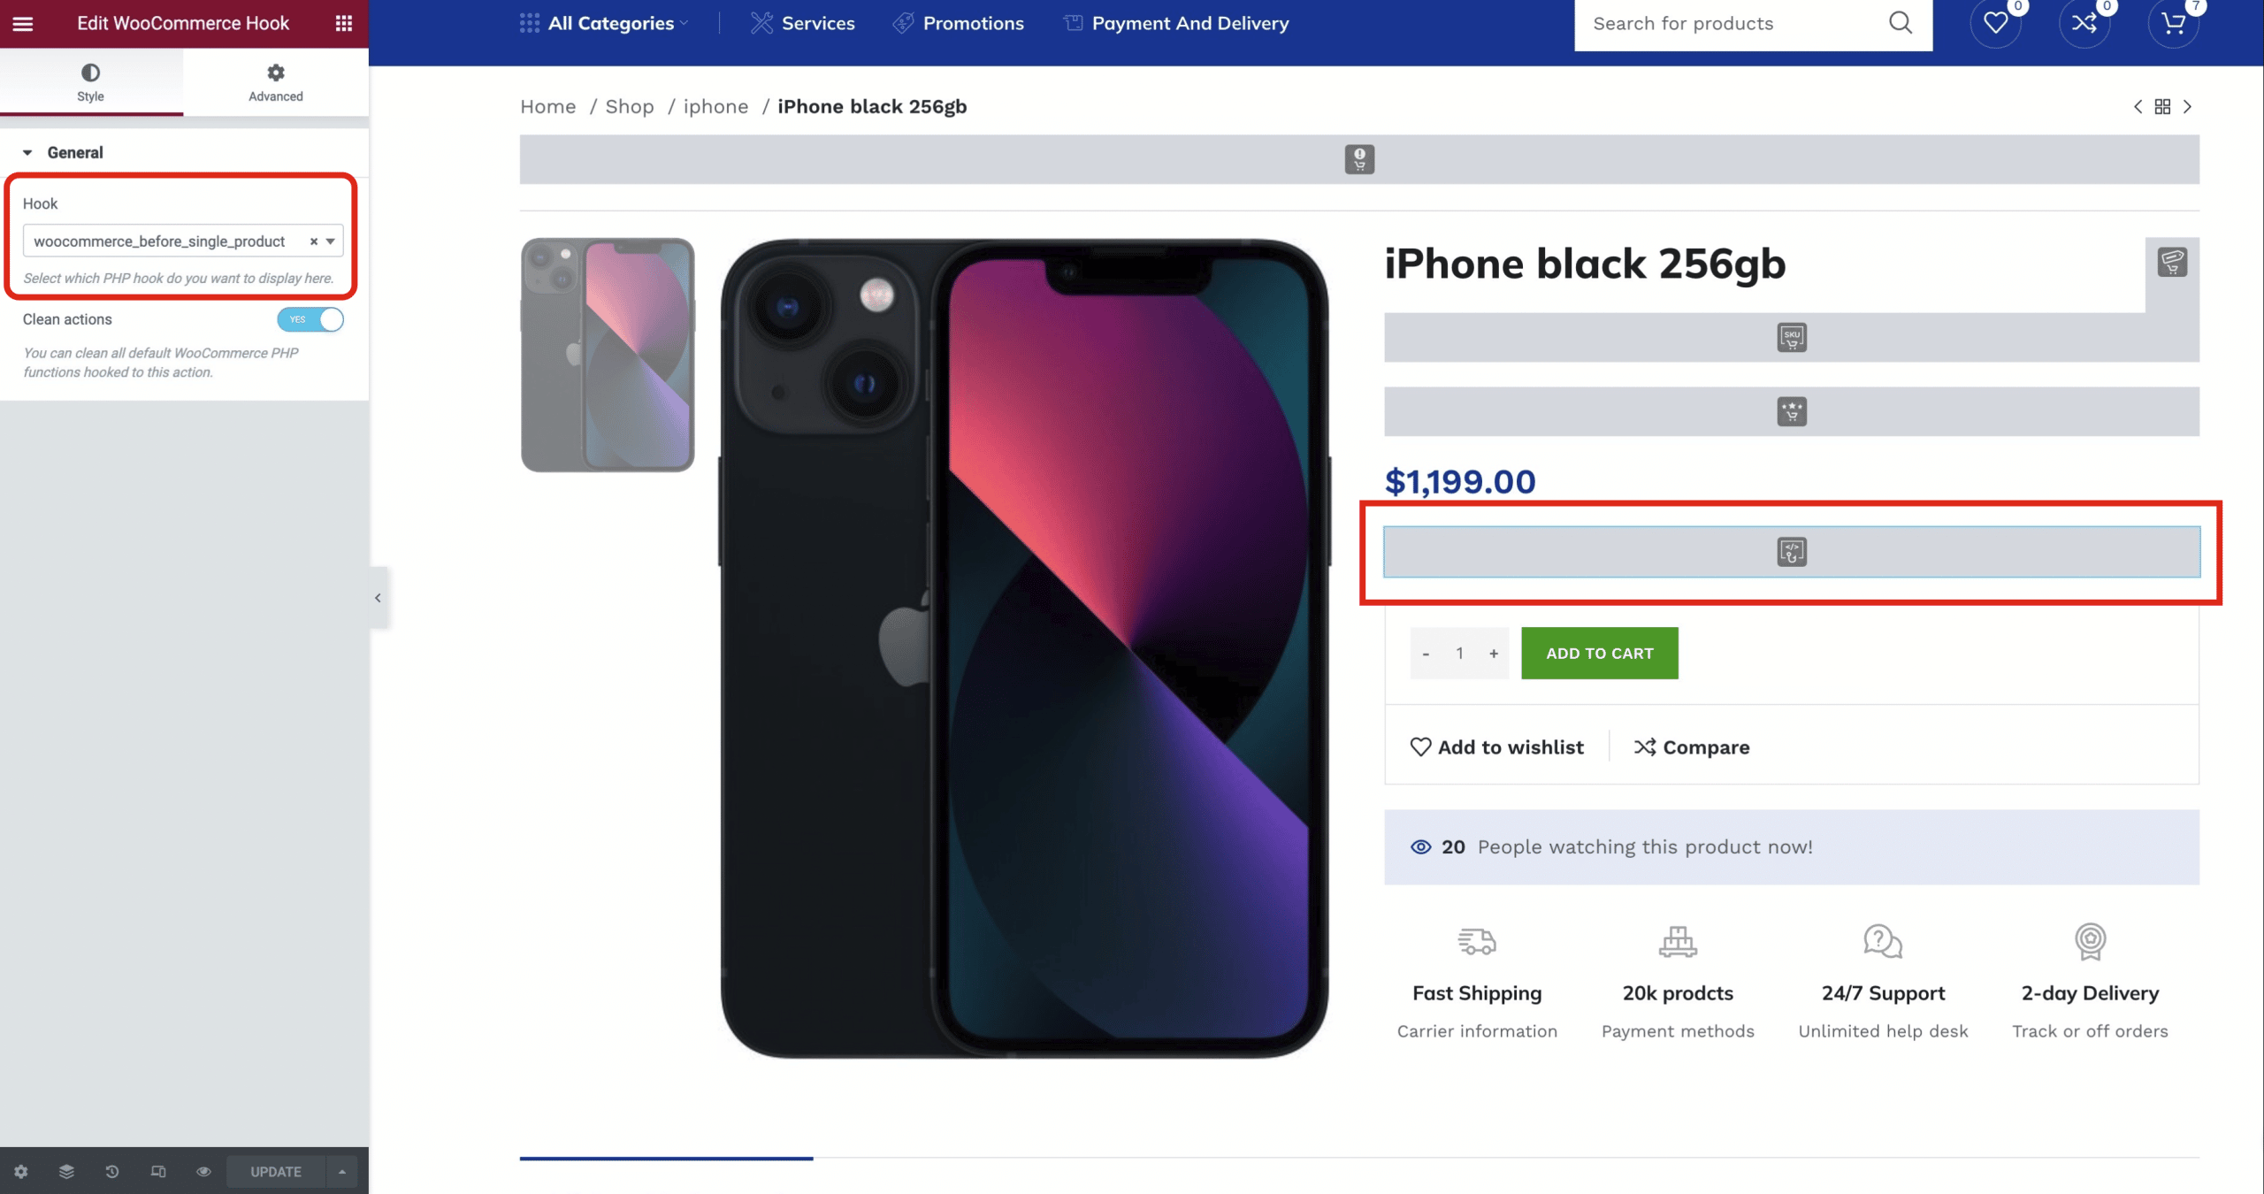The width and height of the screenshot is (2264, 1194).
Task: Click the Add to Cart button
Action: click(1599, 654)
